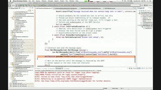The height and width of the screenshot is (90, 161).
Task: Open the Progress view tab
Action: click(x=67, y=69)
